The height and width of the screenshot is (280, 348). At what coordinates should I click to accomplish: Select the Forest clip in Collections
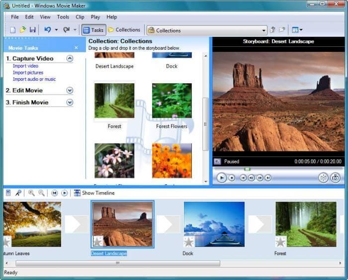[114, 101]
